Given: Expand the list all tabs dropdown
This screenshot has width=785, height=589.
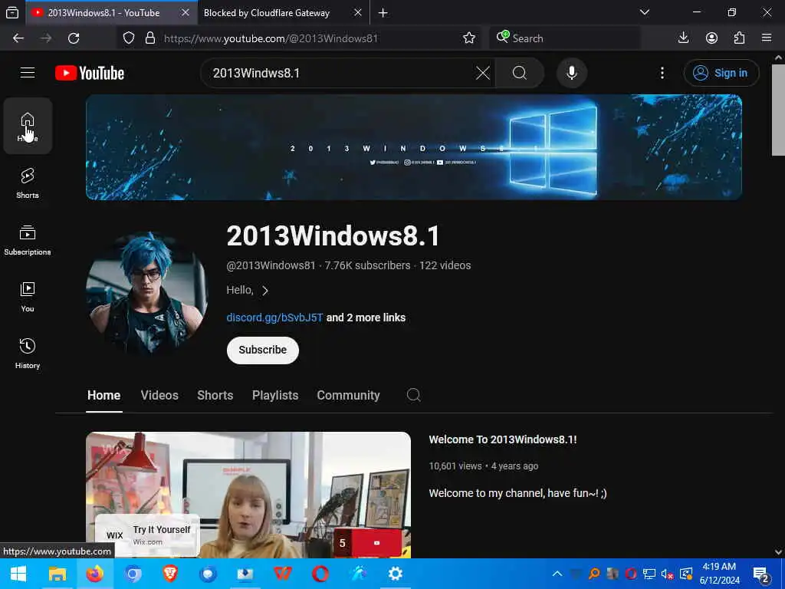Looking at the screenshot, I should 645,12.
